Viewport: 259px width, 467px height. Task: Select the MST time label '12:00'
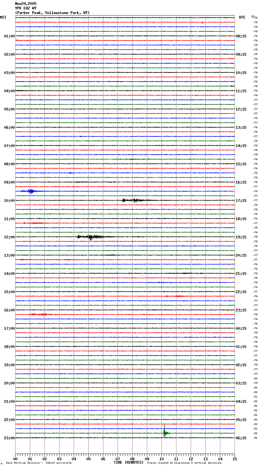(9, 237)
